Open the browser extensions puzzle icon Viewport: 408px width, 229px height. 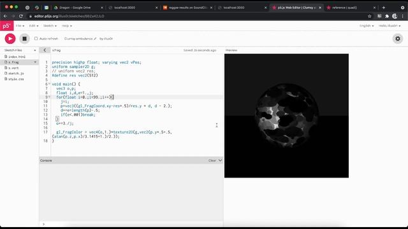pyautogui.click(x=387, y=16)
